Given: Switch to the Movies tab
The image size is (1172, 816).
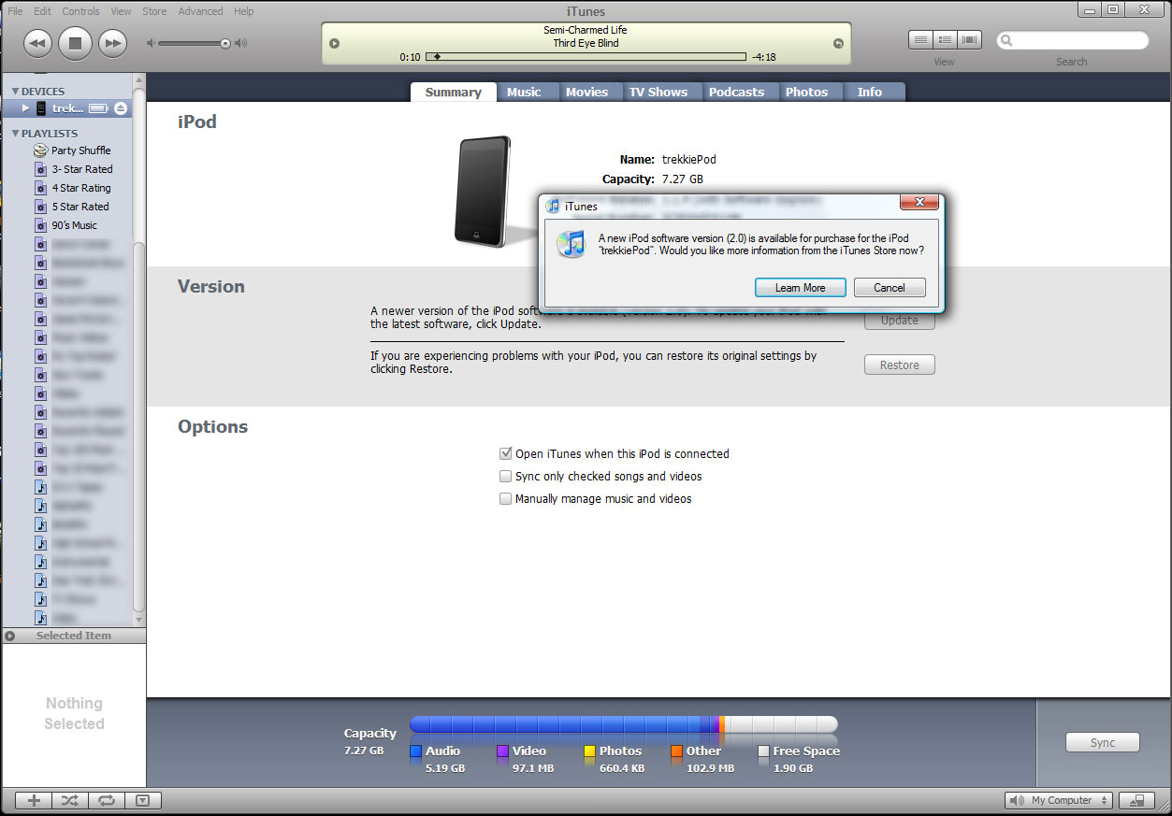Looking at the screenshot, I should [587, 92].
